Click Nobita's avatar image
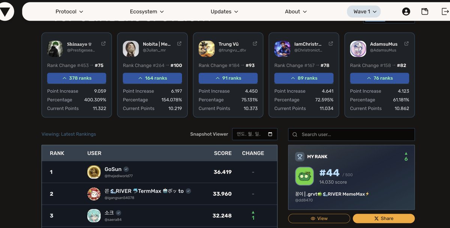Viewport: 450px width, 228px height. pos(131,49)
